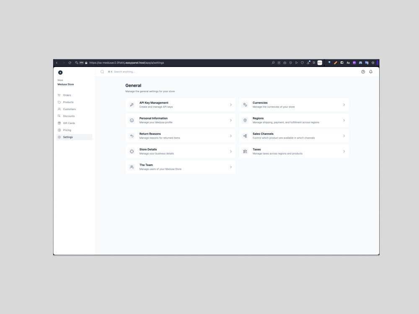Click the chevron on API Key Management

coord(231,105)
